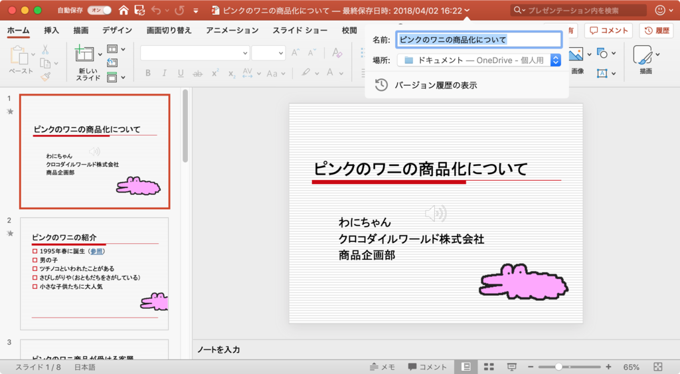Open the font size combo box

click(268, 53)
